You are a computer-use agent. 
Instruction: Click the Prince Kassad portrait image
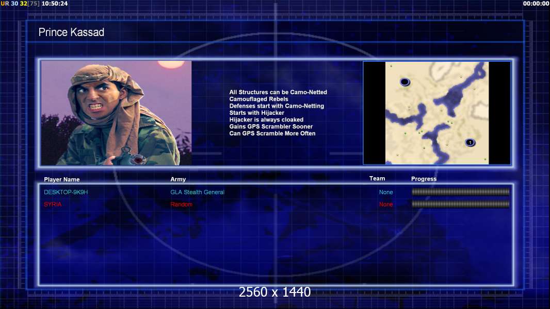(x=117, y=113)
